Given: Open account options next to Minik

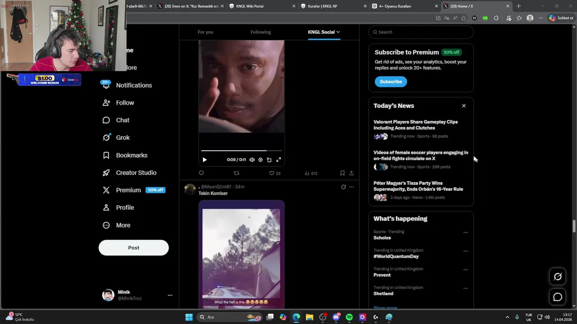Looking at the screenshot, I should click(170, 295).
